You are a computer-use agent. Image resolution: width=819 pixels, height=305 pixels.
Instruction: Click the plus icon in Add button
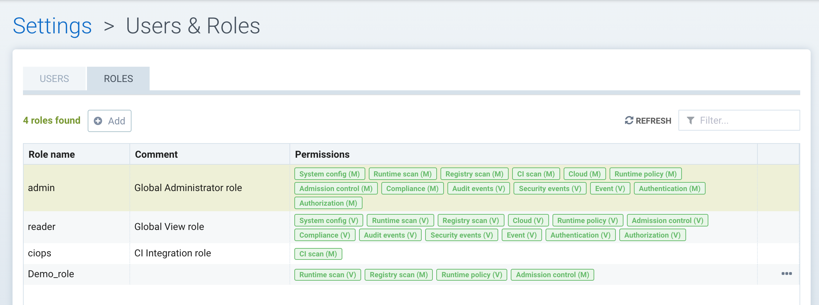click(98, 121)
